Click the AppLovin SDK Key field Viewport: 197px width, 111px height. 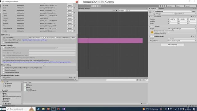point(52,38)
